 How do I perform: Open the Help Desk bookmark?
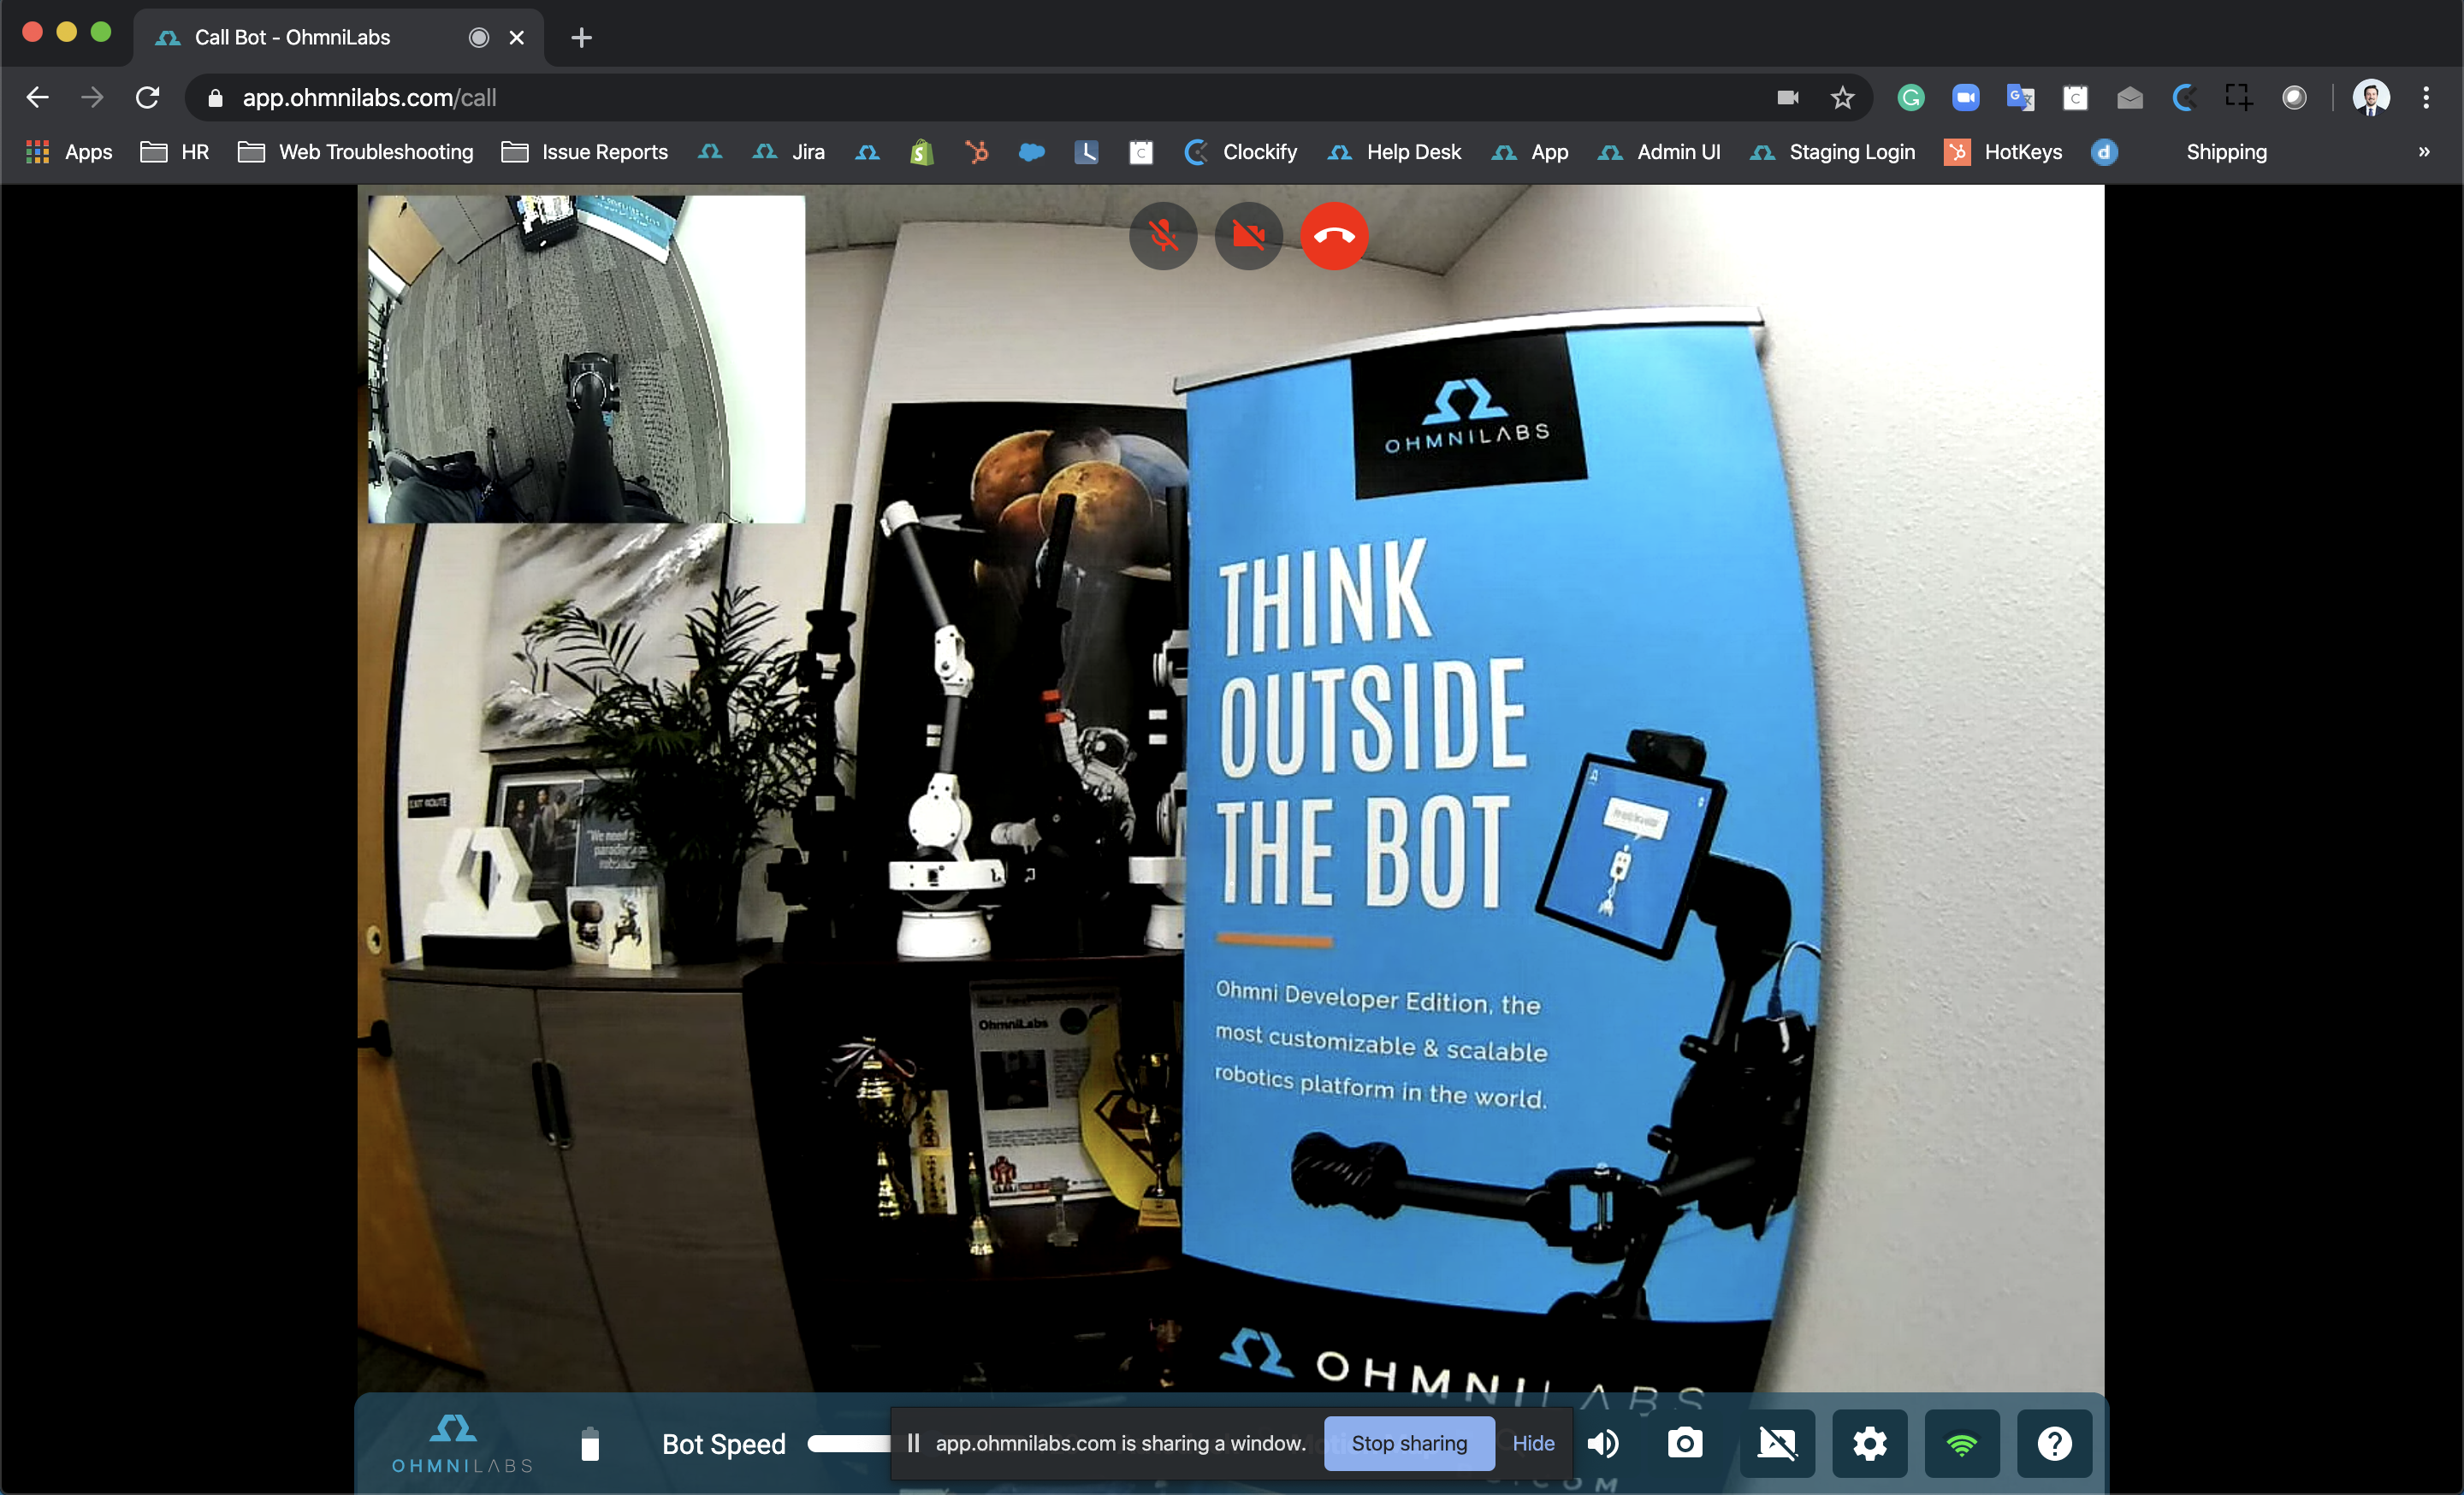click(1395, 152)
